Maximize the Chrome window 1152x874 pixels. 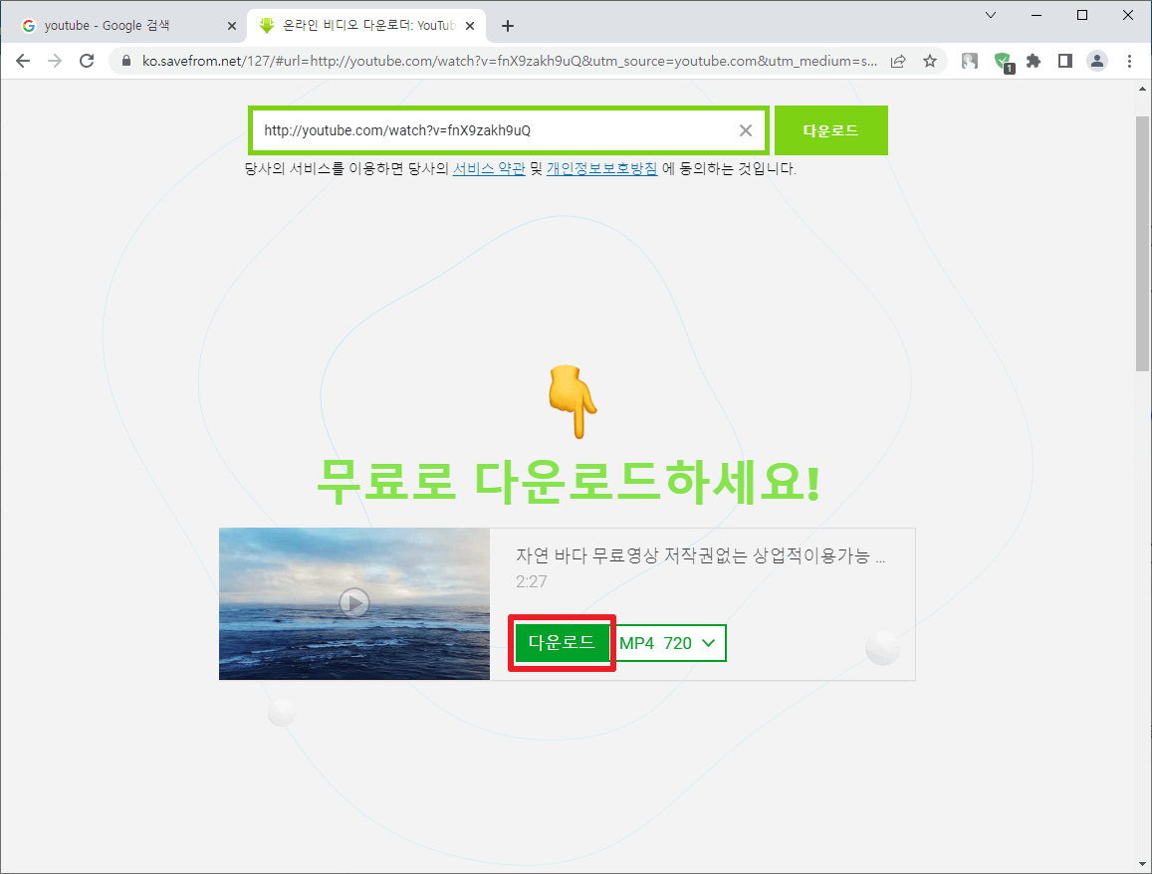(1082, 15)
